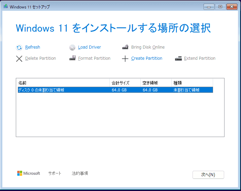Click the 種類 column header

click(192, 83)
